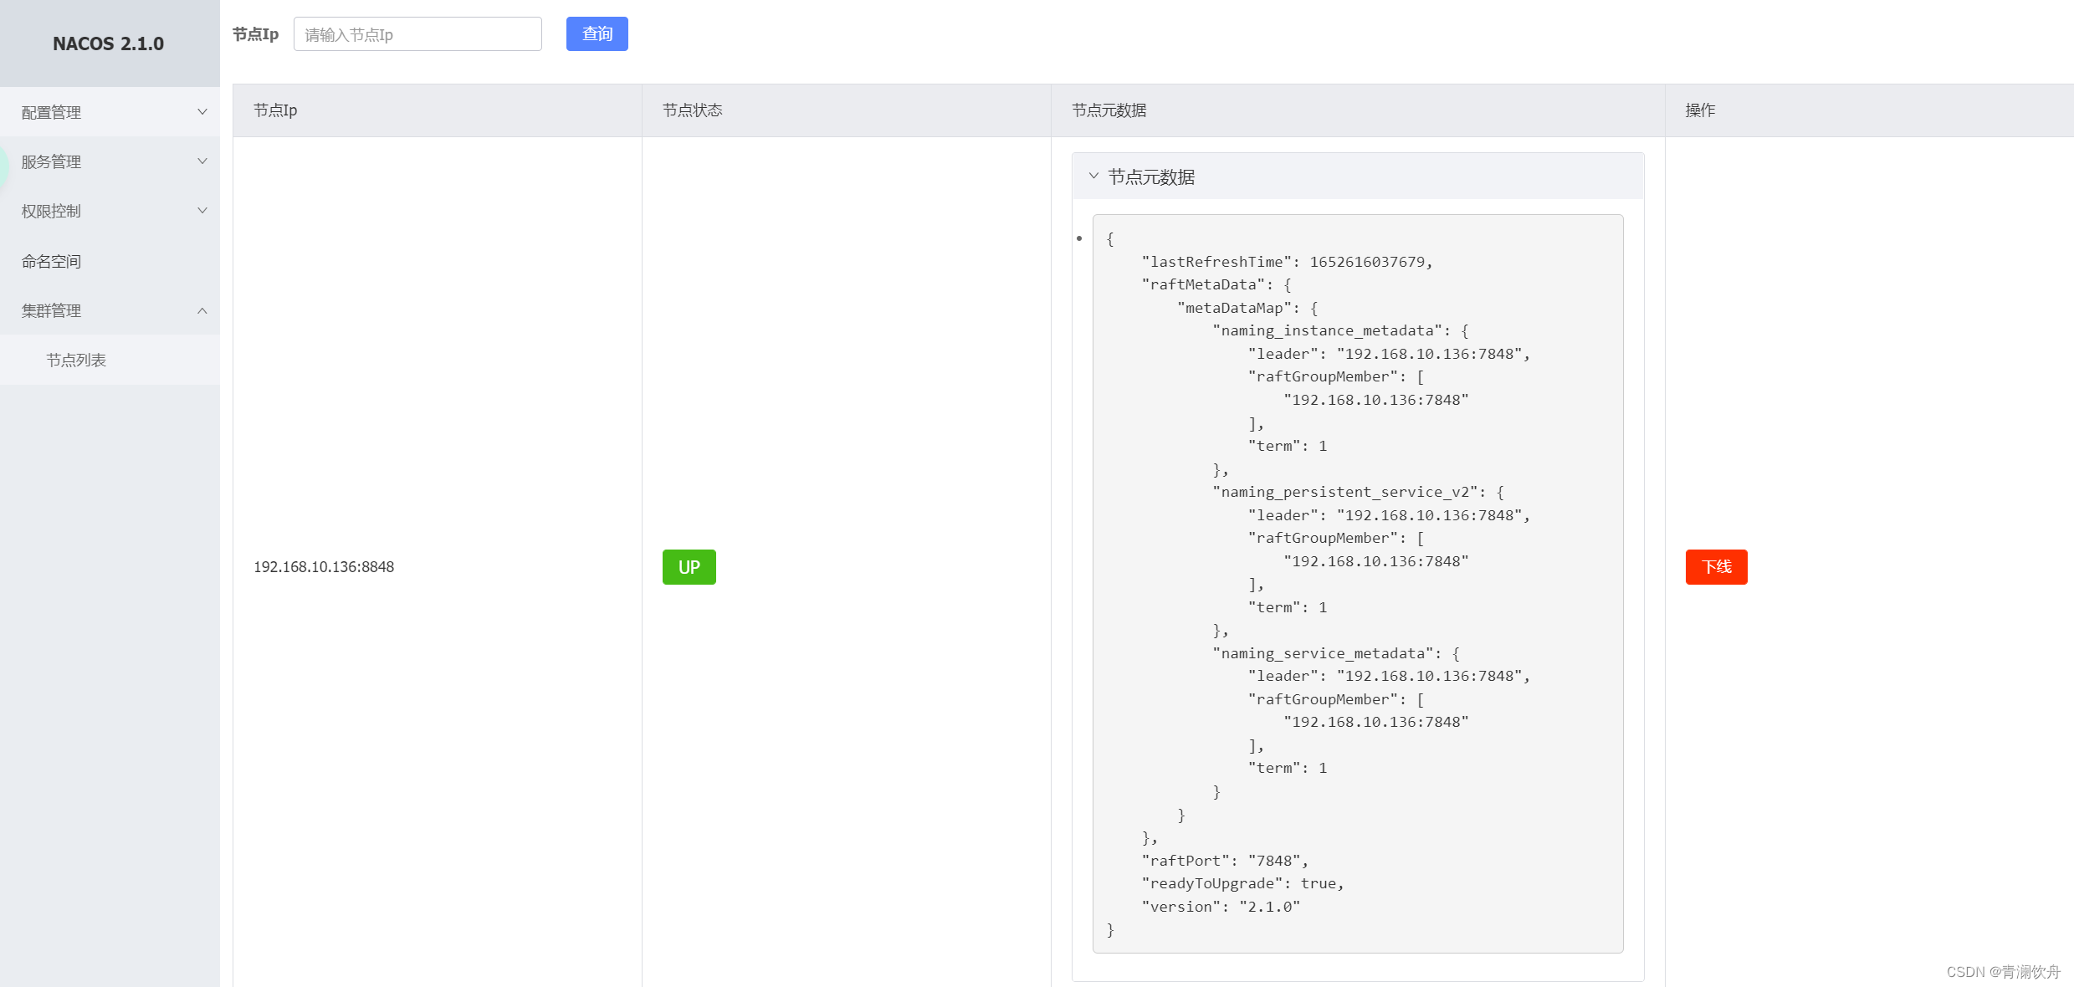Click the "raftMetaData" key line
The height and width of the screenshot is (987, 2074).
pyautogui.click(x=1216, y=284)
